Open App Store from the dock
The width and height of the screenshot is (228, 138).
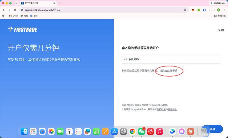click(114, 132)
